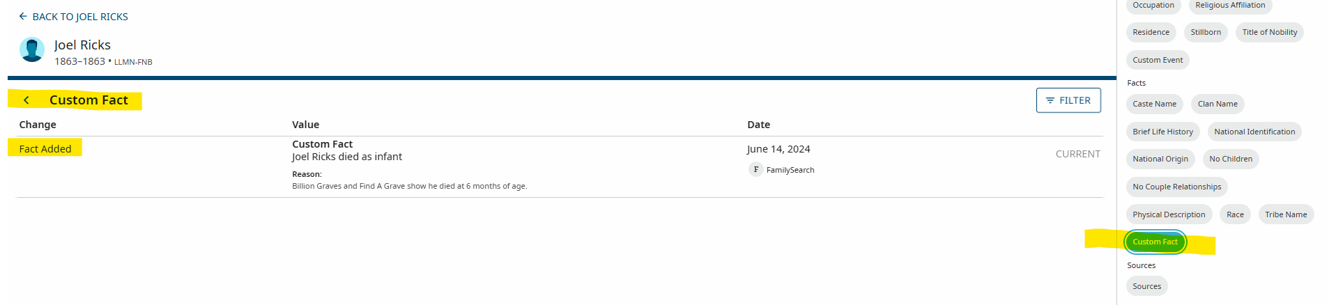Select the Brief Life History chip
This screenshot has width=1329, height=305.
pyautogui.click(x=1162, y=132)
